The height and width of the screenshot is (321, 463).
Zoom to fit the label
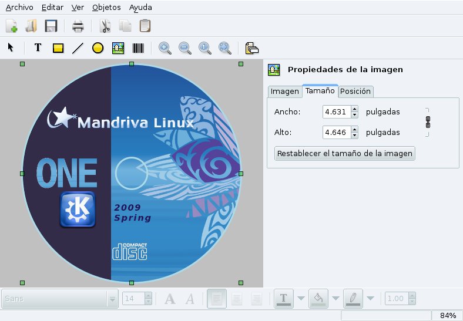click(224, 48)
